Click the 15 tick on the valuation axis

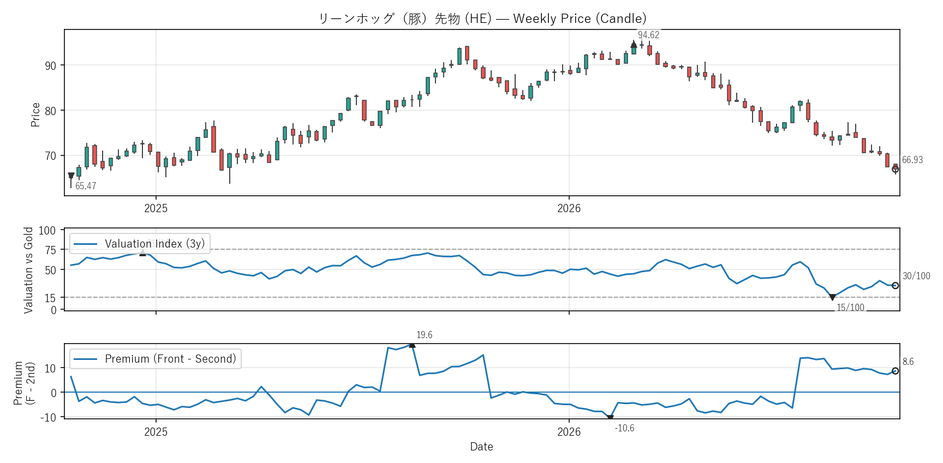[x=50, y=298]
